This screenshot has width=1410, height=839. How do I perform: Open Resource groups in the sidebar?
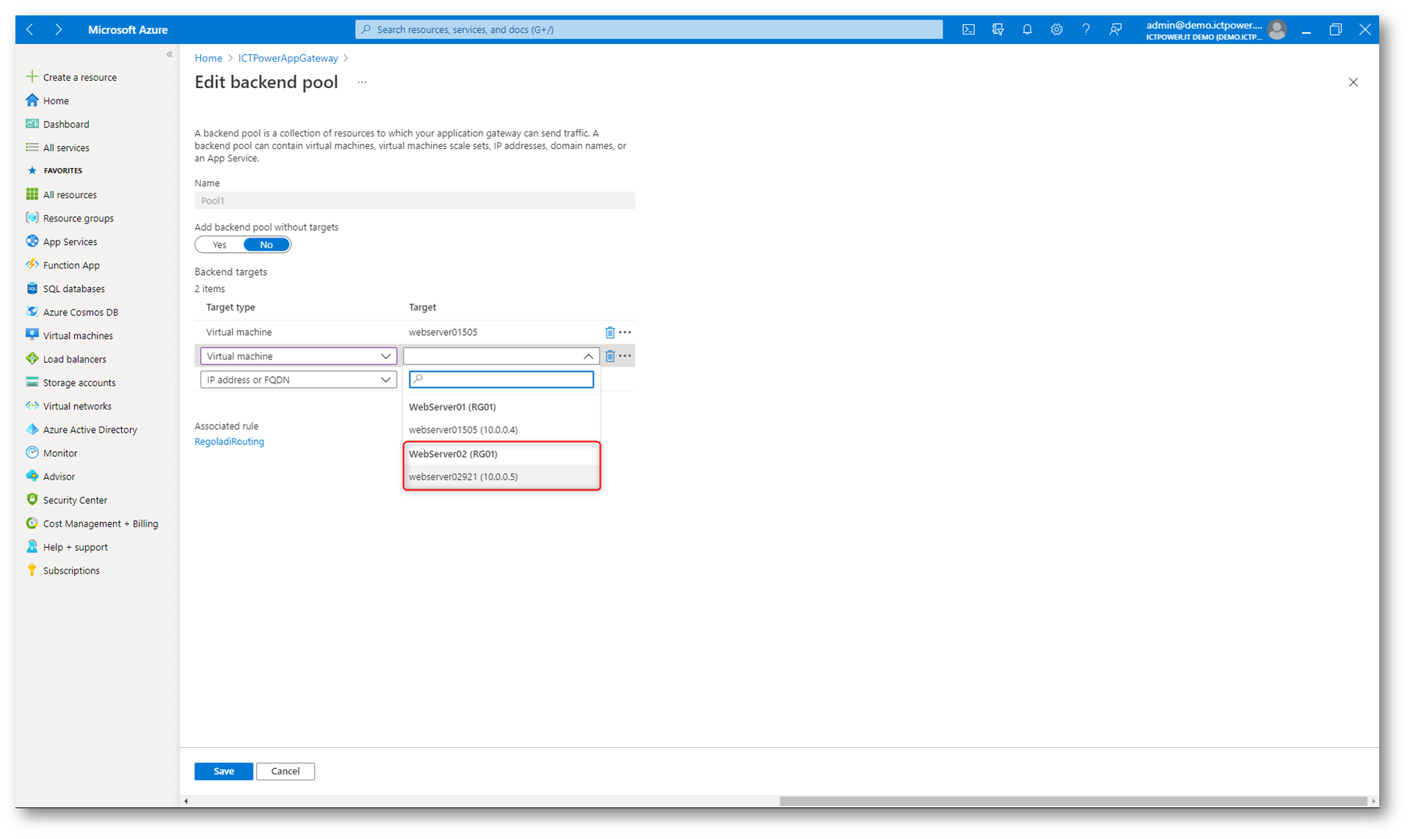[x=78, y=218]
